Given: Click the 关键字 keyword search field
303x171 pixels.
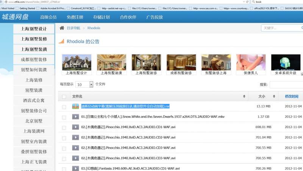Looking at the screenshot, I should point(282,28).
